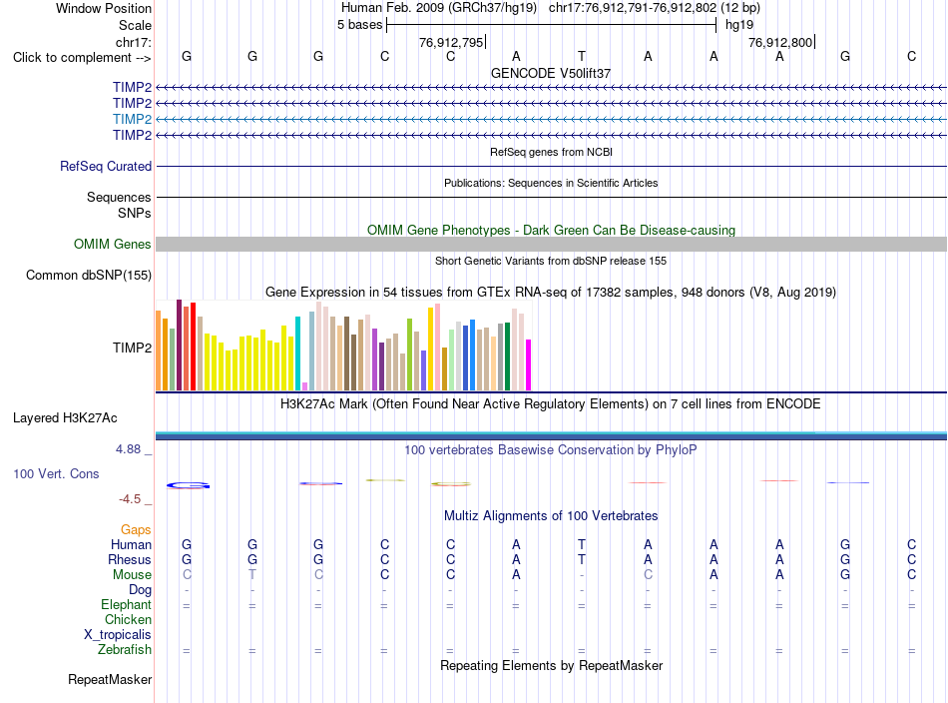Click the Multiz Alignments of 100 Vertebrates title
948x703 pixels.
[551, 515]
